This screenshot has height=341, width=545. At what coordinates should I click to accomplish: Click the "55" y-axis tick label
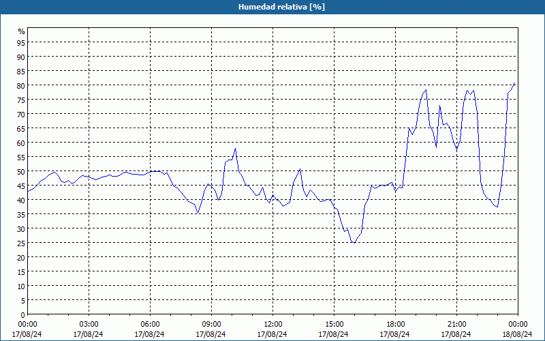(21, 157)
